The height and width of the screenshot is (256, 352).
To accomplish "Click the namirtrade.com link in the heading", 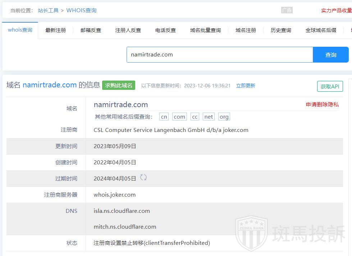I will click(x=50, y=85).
